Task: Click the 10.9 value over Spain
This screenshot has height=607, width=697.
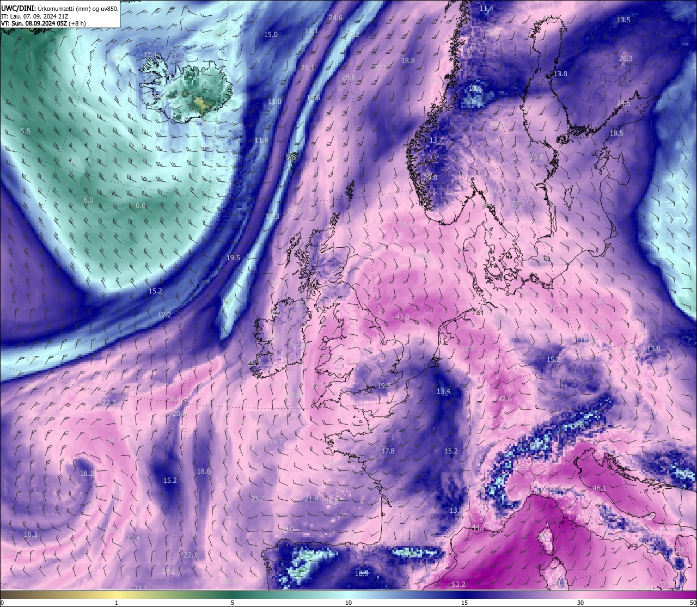Action: (x=362, y=573)
